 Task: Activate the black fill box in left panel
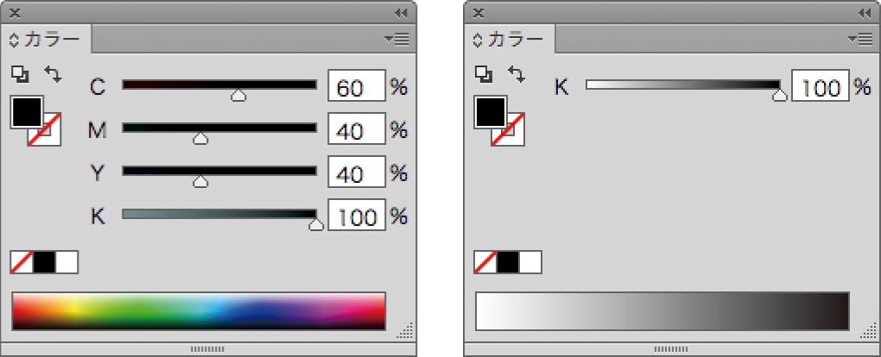coord(25,111)
